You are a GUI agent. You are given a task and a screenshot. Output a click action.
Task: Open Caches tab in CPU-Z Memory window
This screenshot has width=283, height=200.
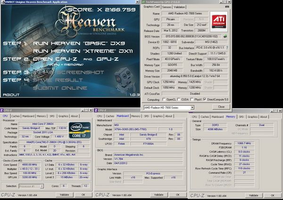205,117
